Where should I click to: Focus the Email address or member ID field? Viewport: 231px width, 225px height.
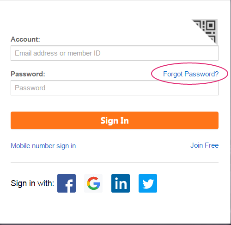coord(115,53)
